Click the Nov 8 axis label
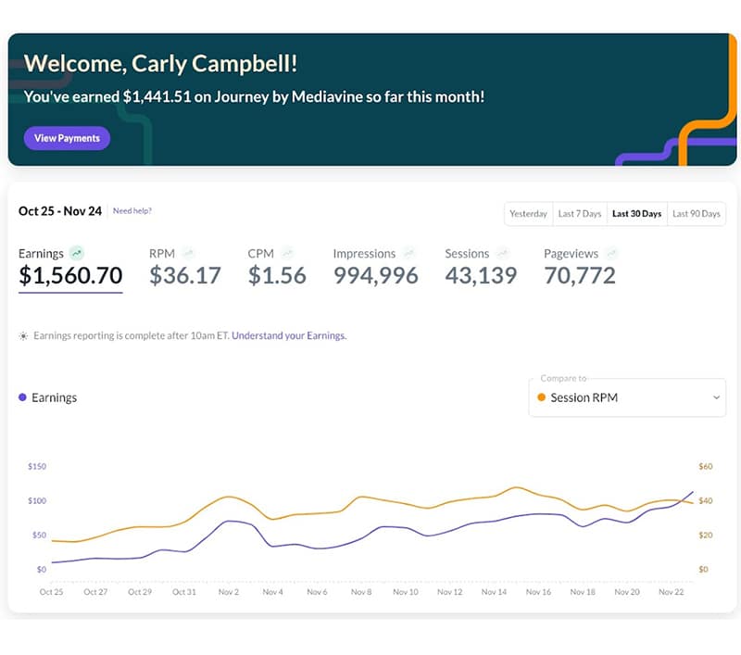This screenshot has height=655, width=741. 361,592
